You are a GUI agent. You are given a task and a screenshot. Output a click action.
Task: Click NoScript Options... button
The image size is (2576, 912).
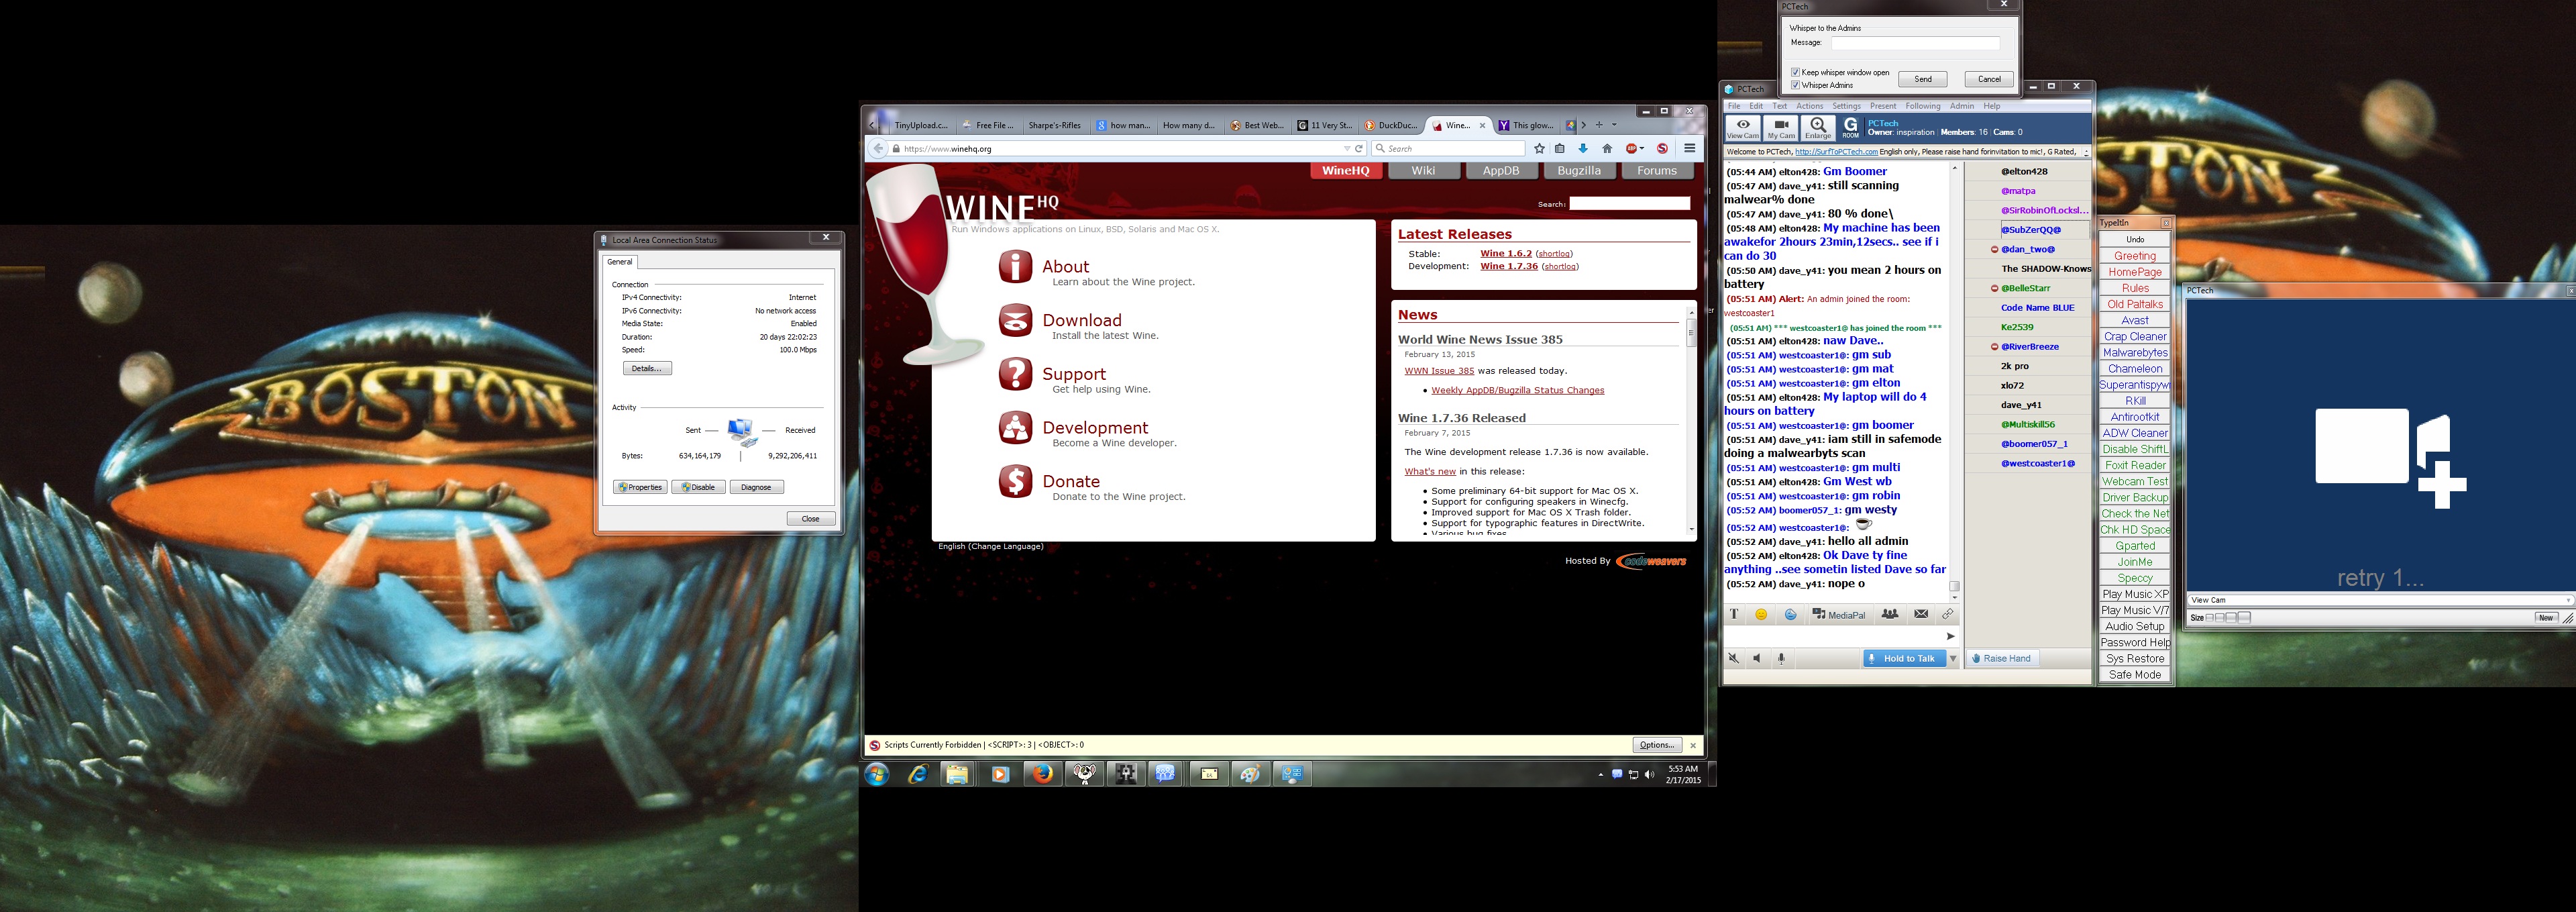click(1656, 745)
